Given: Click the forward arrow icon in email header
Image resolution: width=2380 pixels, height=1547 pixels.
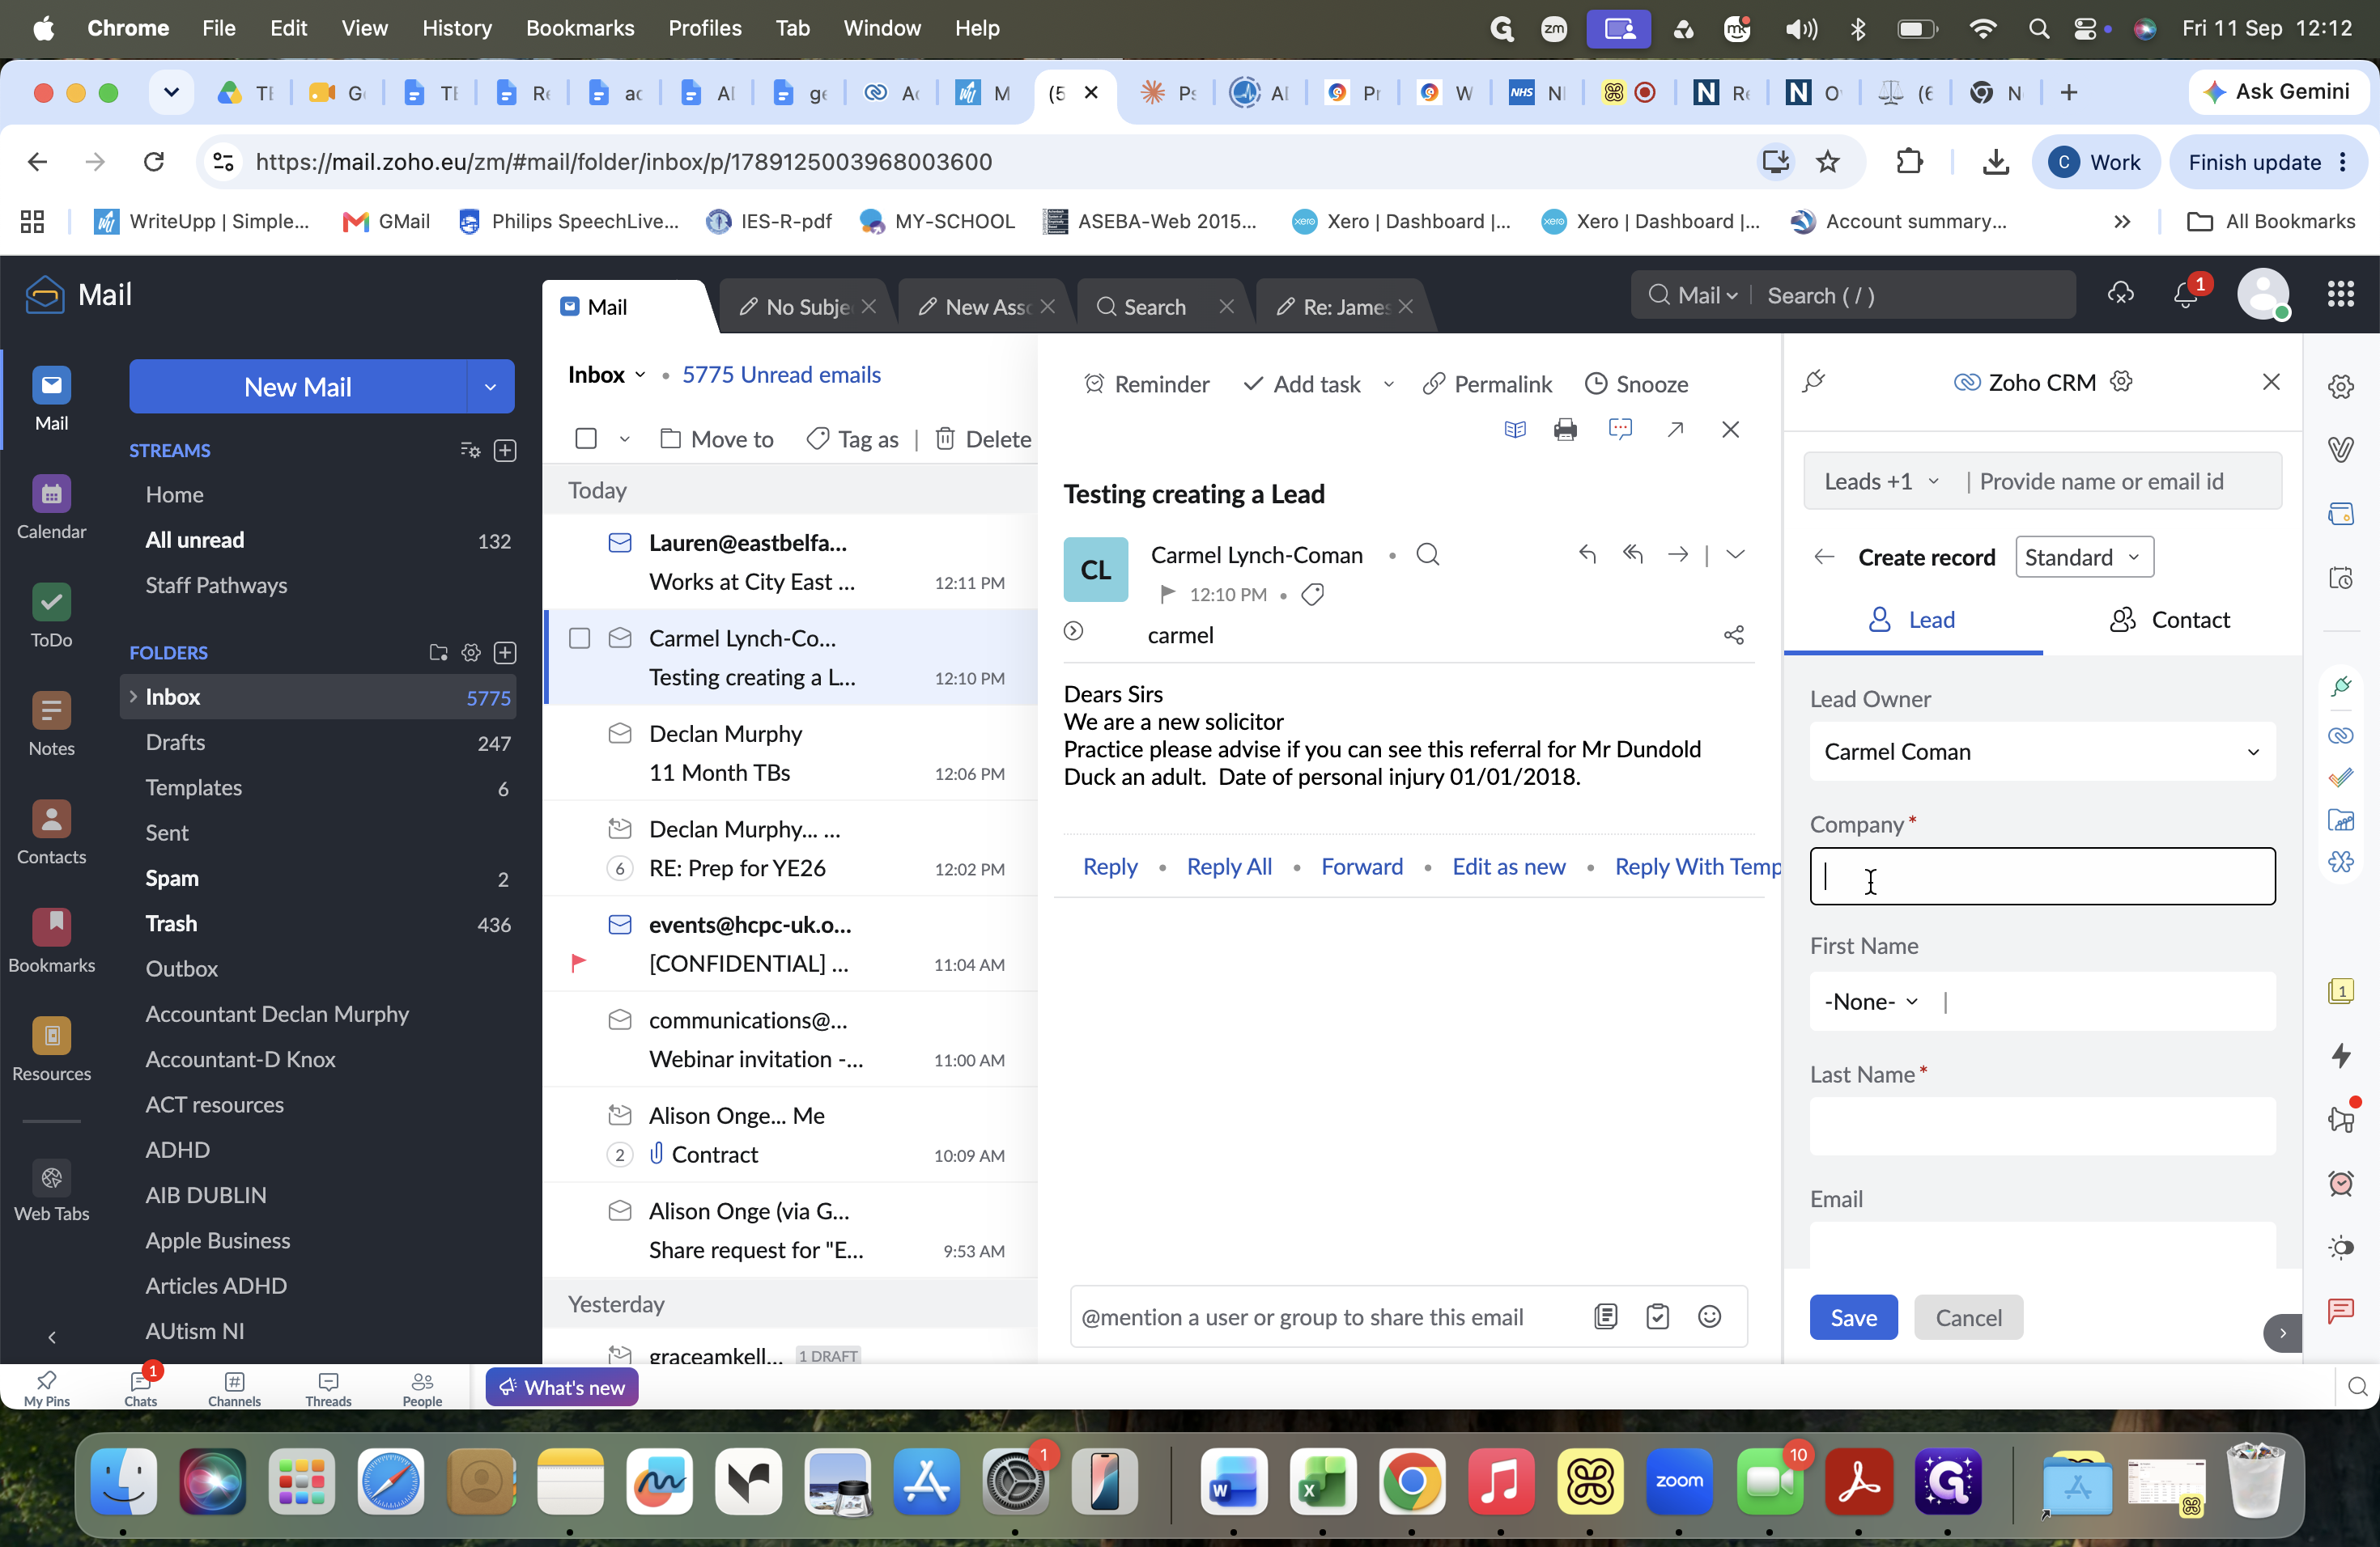Looking at the screenshot, I should (1678, 553).
